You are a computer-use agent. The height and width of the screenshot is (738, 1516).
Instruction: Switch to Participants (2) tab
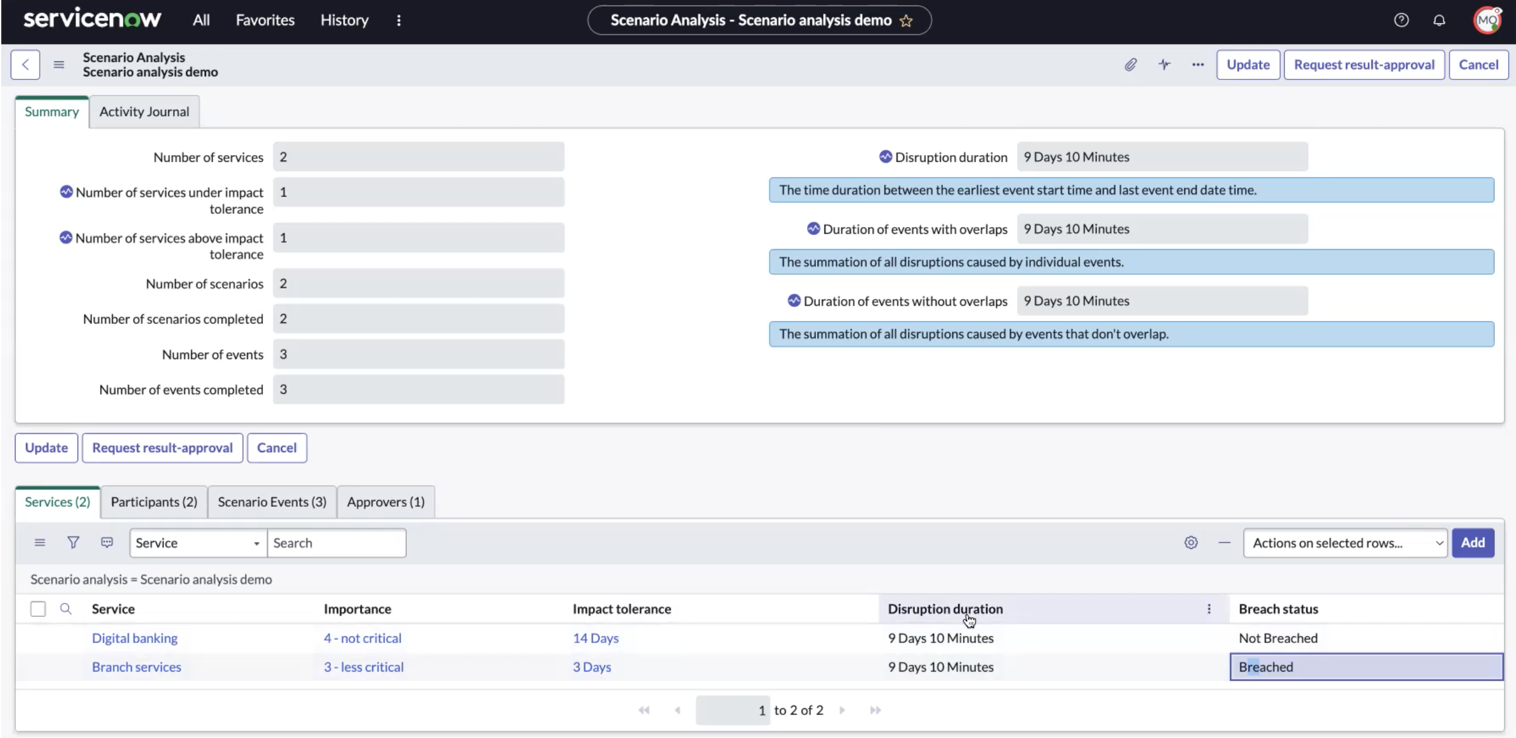pos(154,502)
